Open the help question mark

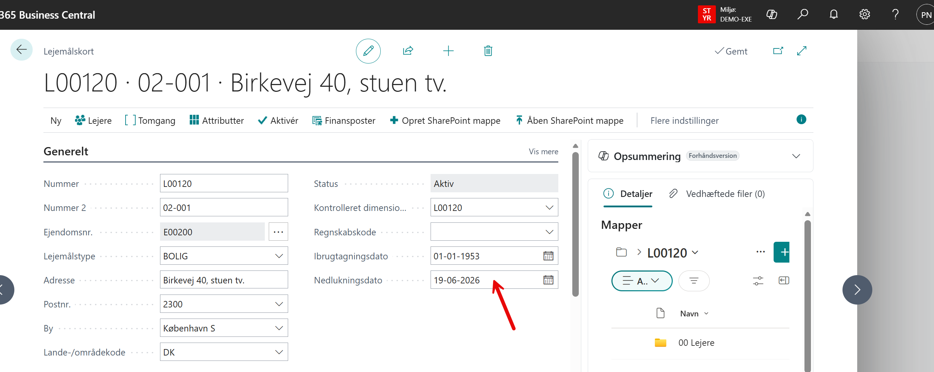coord(895,14)
